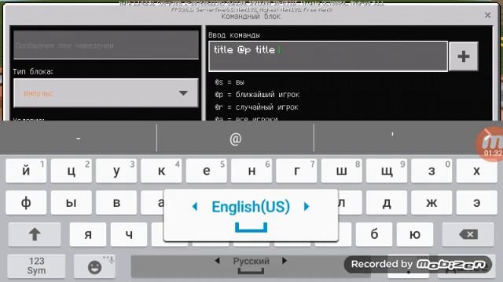This screenshot has width=503, height=282.
Task: Open the block type dropdown
Action: pyautogui.click(x=106, y=93)
